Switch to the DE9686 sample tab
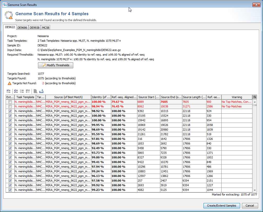This screenshot has width=263, height=212. [x=23, y=28]
